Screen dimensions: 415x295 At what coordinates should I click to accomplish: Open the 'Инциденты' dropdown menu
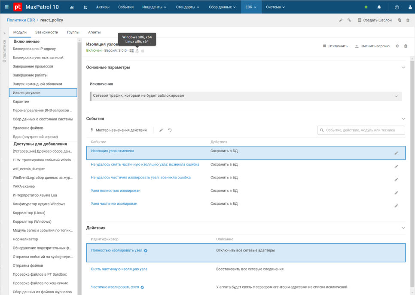coord(154,7)
